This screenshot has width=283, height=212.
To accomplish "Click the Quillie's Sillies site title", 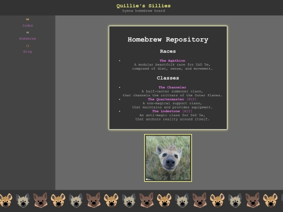I will click(144, 6).
